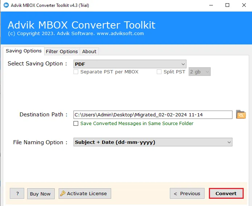Screen dimensions: 252x206
Task: Click the Select Saving Option label
Action: tap(37, 64)
